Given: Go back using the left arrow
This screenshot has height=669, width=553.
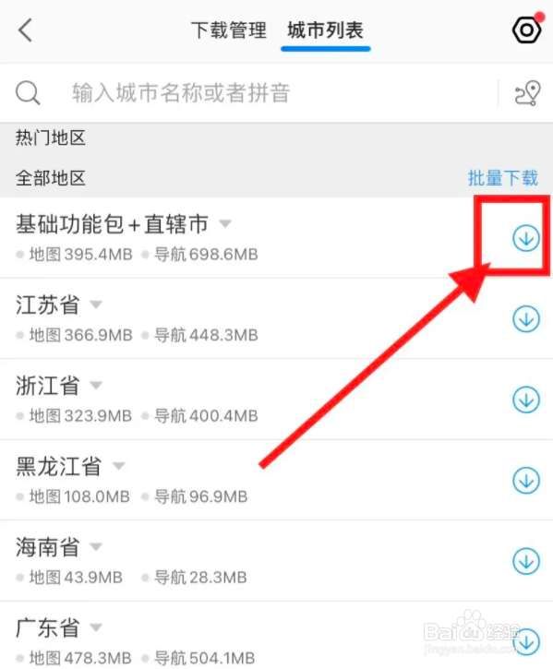Looking at the screenshot, I should 26,30.
